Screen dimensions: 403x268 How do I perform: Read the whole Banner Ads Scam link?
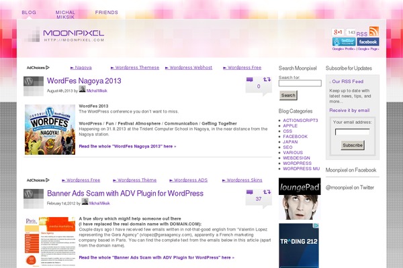[156, 257]
